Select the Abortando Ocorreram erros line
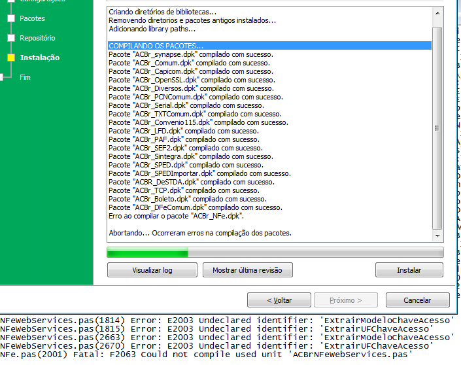The image size is (461, 365). (x=200, y=234)
